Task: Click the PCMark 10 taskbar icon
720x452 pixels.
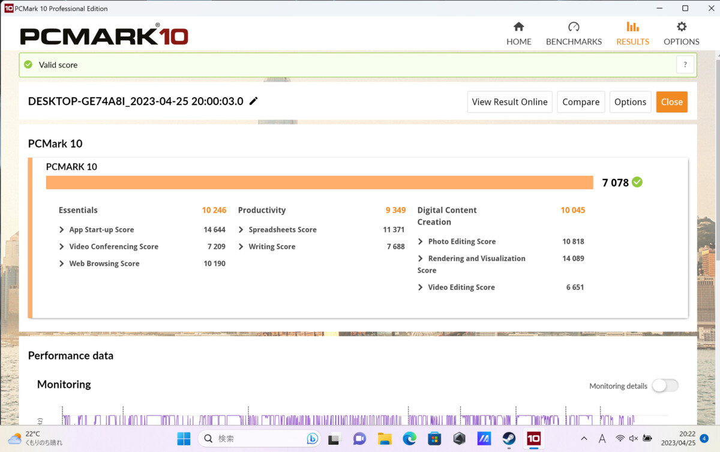Action: coord(533,439)
